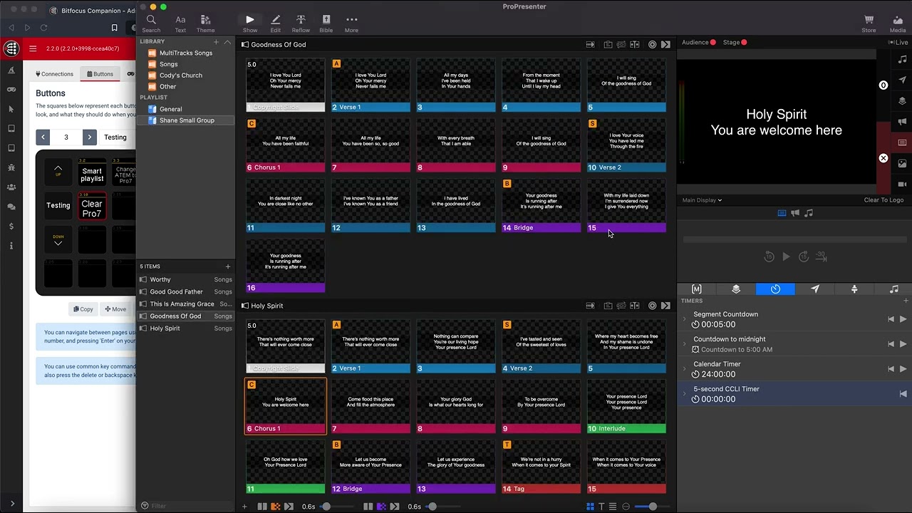The image size is (912, 513).
Task: Click Companion's Smart playlist button
Action: click(x=92, y=174)
